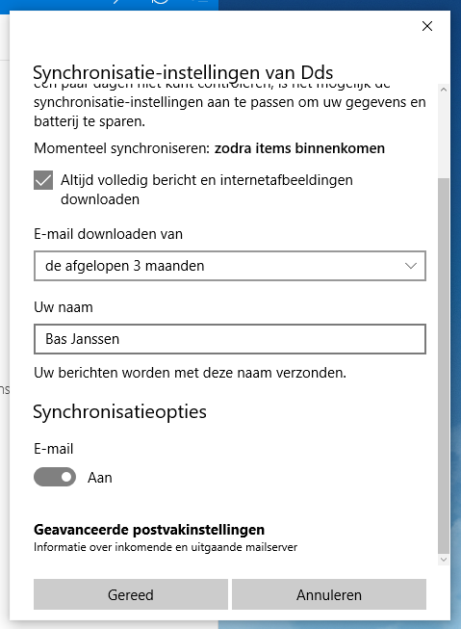The image size is (461, 629).
Task: Cancel changes with the Annuleren button
Action: (329, 594)
